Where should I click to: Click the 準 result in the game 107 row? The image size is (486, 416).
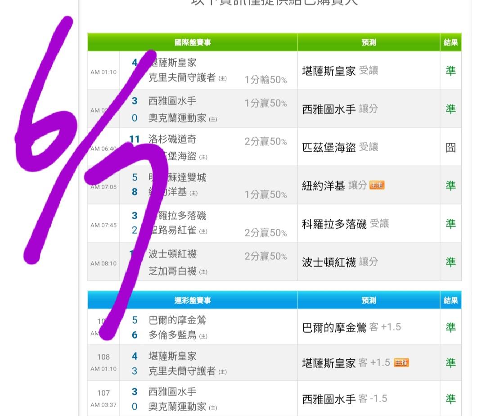(450, 399)
